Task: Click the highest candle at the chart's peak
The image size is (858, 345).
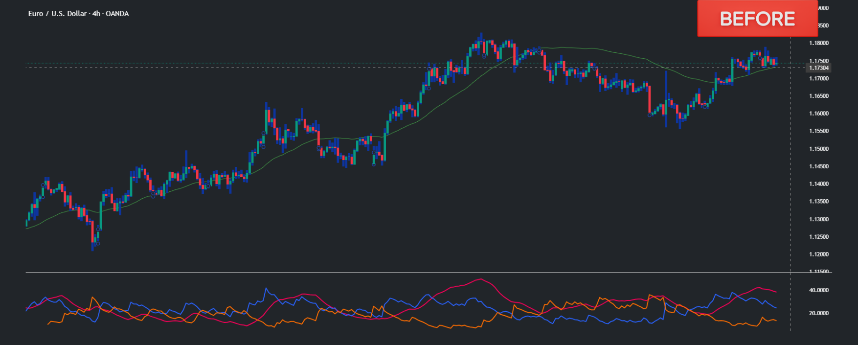Action: point(481,35)
